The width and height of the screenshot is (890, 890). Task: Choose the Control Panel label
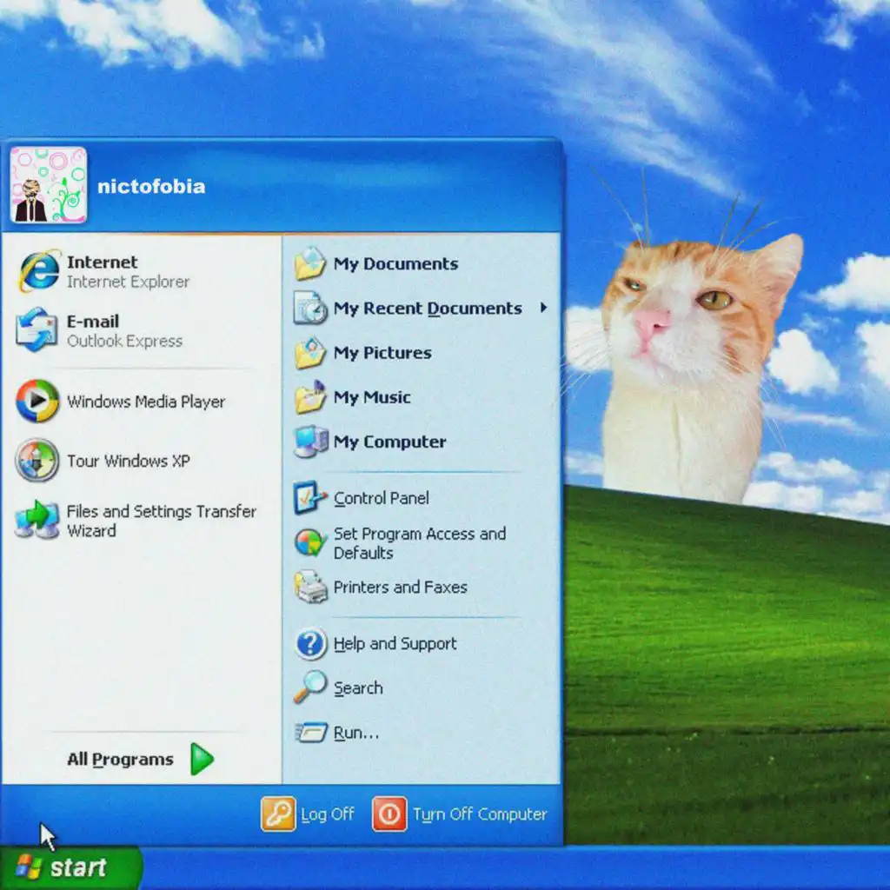point(381,498)
